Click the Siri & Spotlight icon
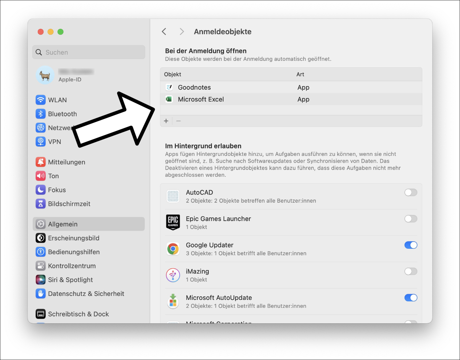 pos(41,280)
